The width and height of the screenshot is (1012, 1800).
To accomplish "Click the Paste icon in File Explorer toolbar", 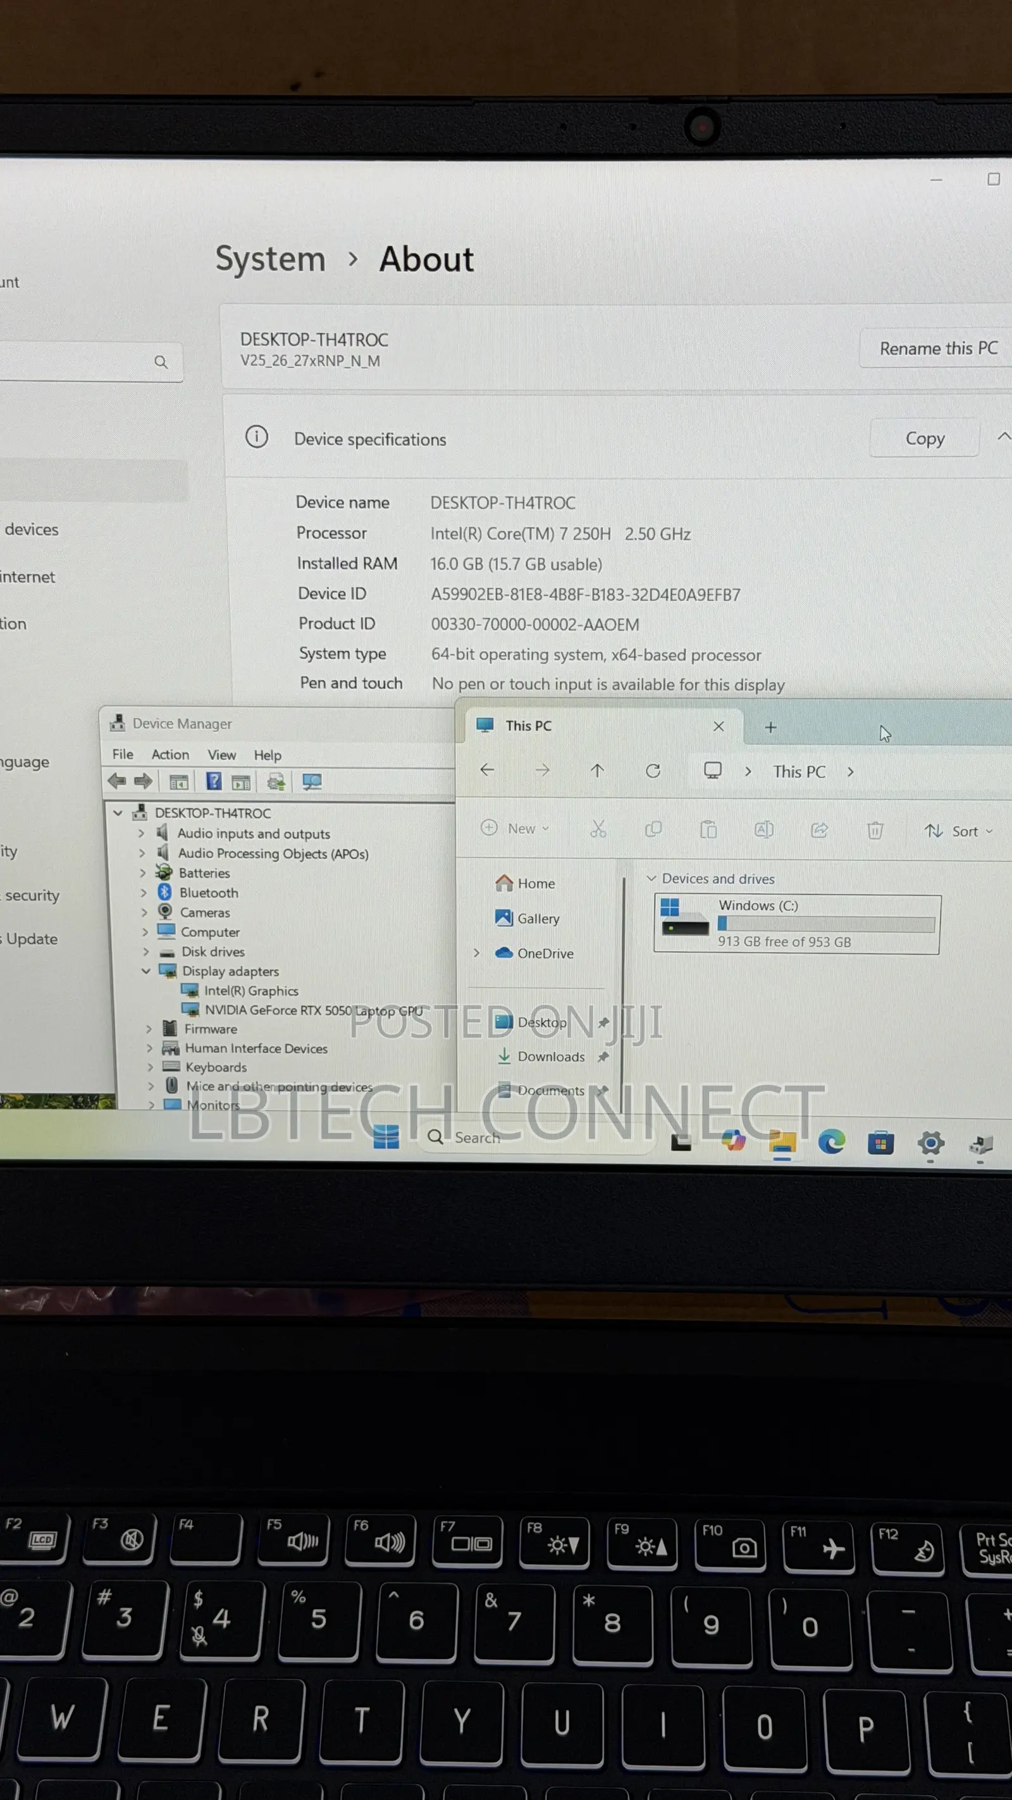I will (x=708, y=829).
